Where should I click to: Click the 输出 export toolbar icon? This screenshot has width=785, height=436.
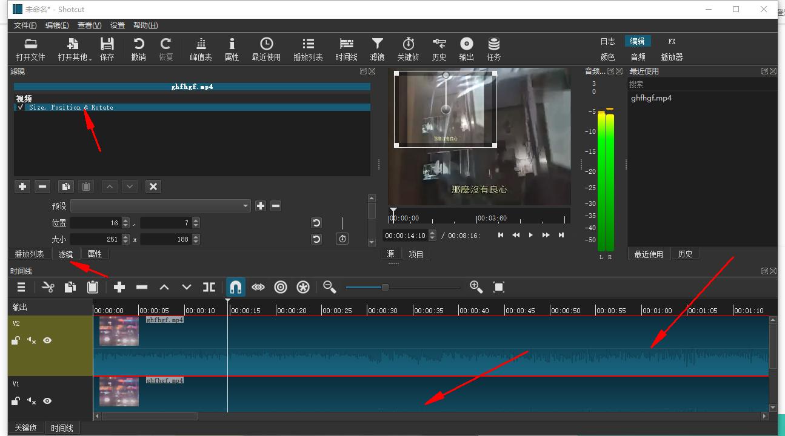click(466, 49)
